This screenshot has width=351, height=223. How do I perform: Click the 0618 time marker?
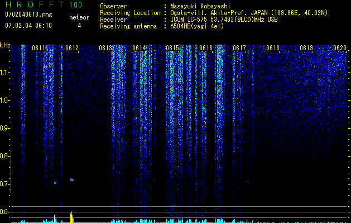(x=273, y=48)
